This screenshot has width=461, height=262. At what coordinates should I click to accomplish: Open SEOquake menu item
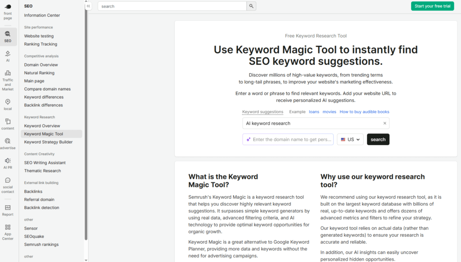pos(34,236)
